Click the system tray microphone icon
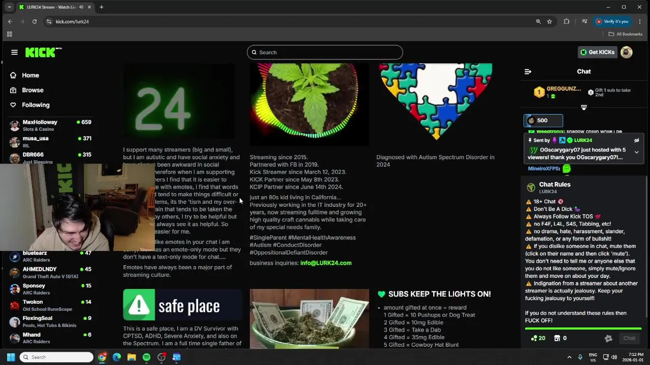The height and width of the screenshot is (365, 650). 580,357
